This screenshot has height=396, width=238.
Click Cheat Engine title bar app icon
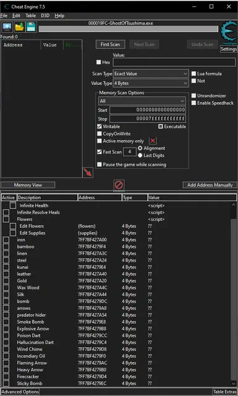pos(6,7)
